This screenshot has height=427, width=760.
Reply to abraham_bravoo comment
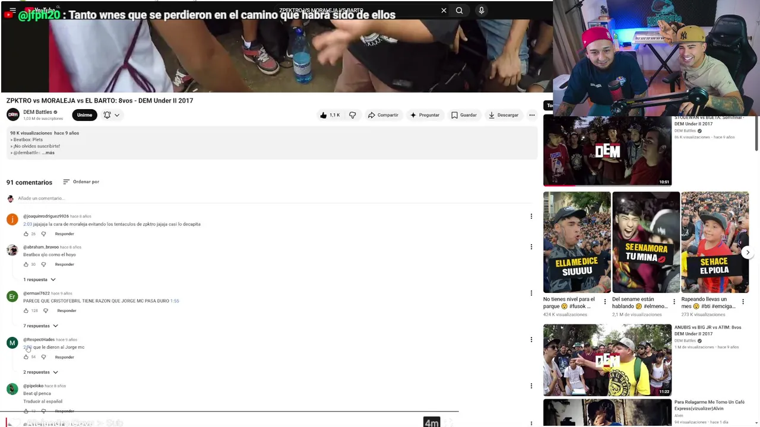click(65, 265)
